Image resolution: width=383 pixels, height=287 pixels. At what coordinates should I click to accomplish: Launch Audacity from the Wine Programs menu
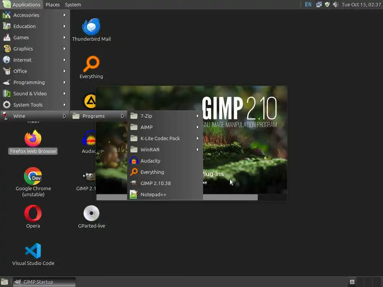pyautogui.click(x=165, y=161)
